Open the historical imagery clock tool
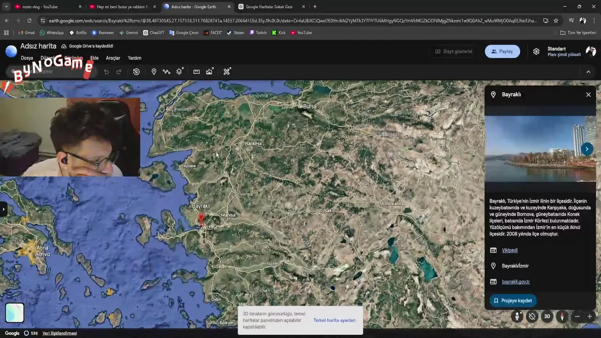This screenshot has width=601, height=338. (x=136, y=72)
